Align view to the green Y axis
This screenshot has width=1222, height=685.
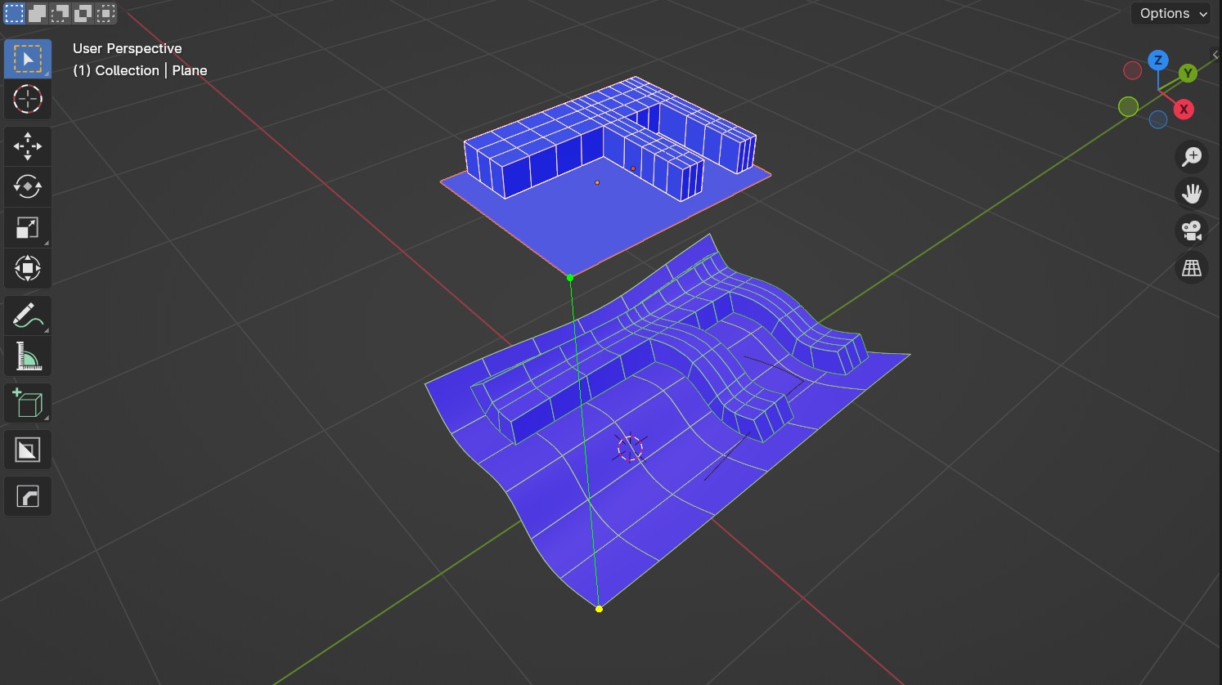[1188, 74]
